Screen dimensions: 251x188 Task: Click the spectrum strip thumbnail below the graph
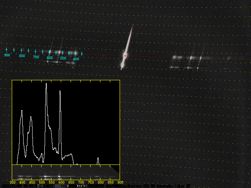tap(66, 172)
